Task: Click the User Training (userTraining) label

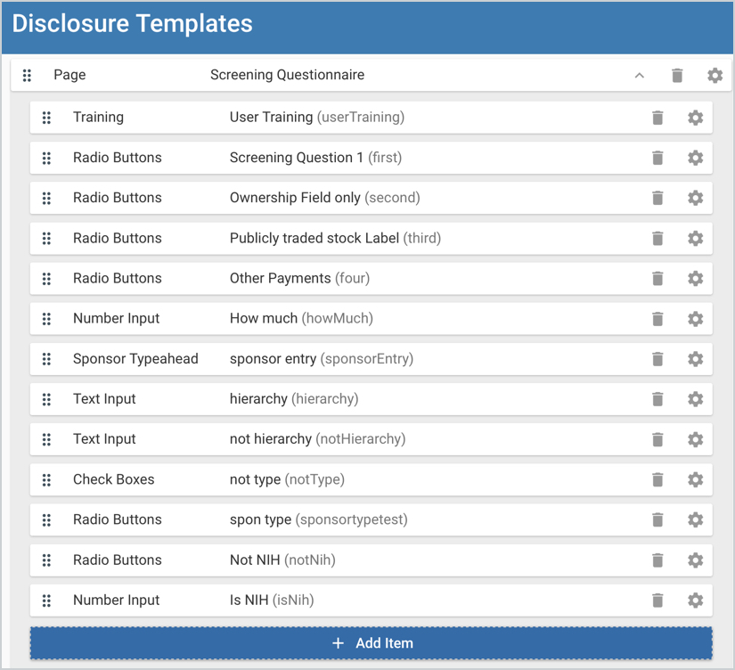Action: click(x=317, y=118)
